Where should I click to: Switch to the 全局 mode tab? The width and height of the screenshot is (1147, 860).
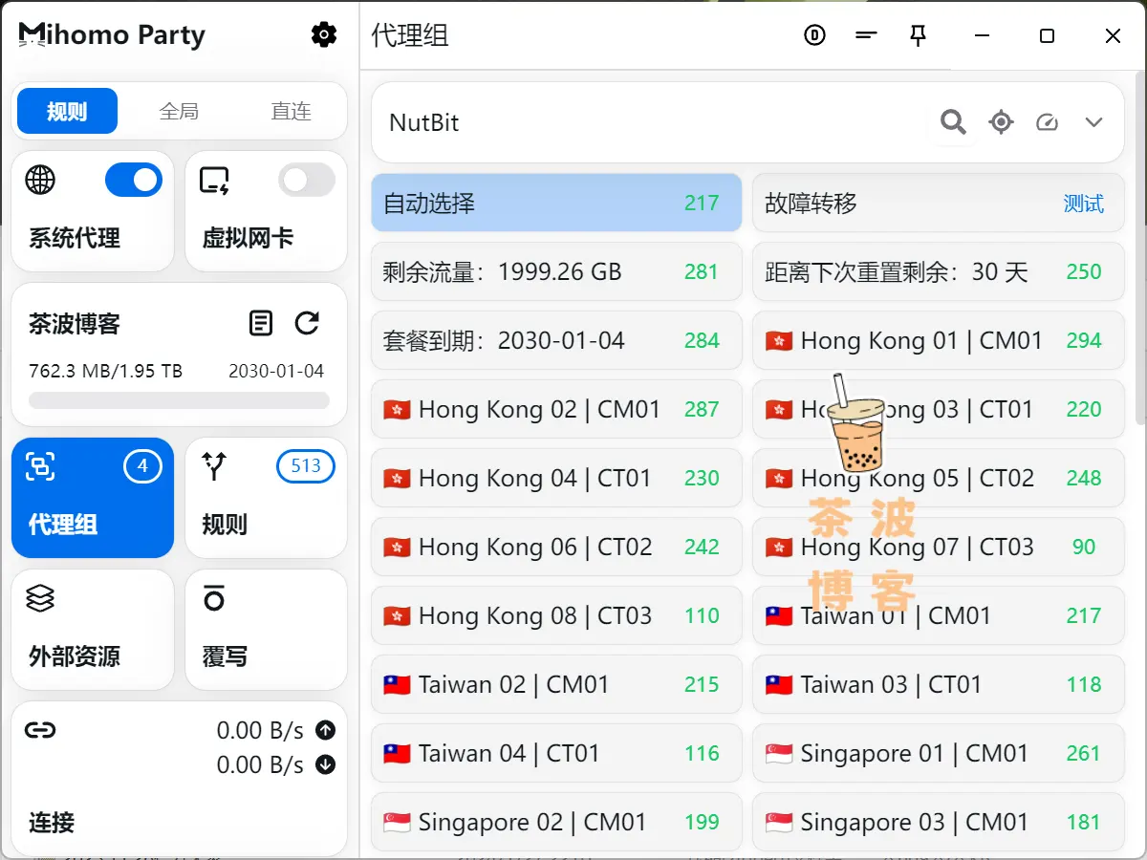(x=179, y=111)
